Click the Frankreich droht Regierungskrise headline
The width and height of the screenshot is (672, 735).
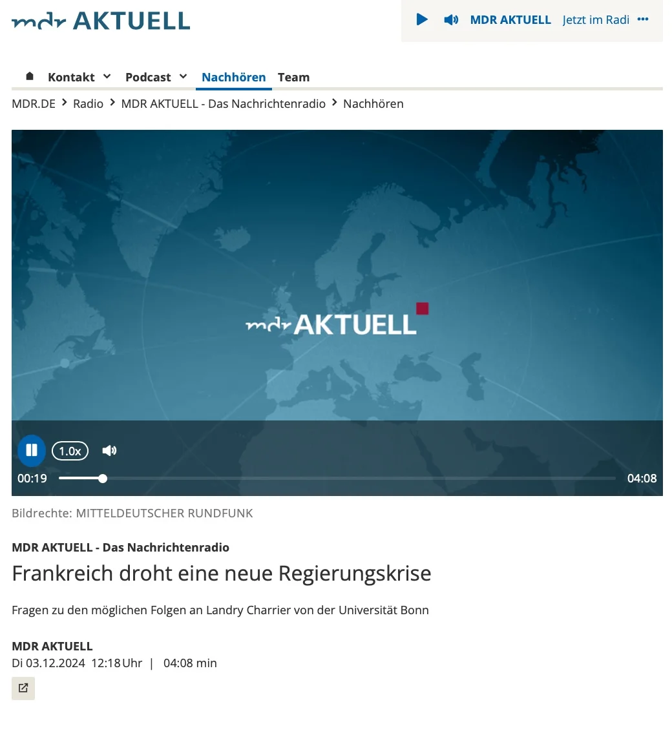(x=221, y=573)
